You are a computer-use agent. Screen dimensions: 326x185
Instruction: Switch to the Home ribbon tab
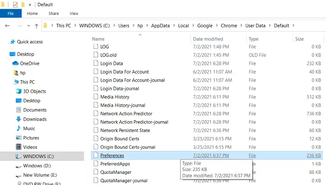click(x=32, y=14)
